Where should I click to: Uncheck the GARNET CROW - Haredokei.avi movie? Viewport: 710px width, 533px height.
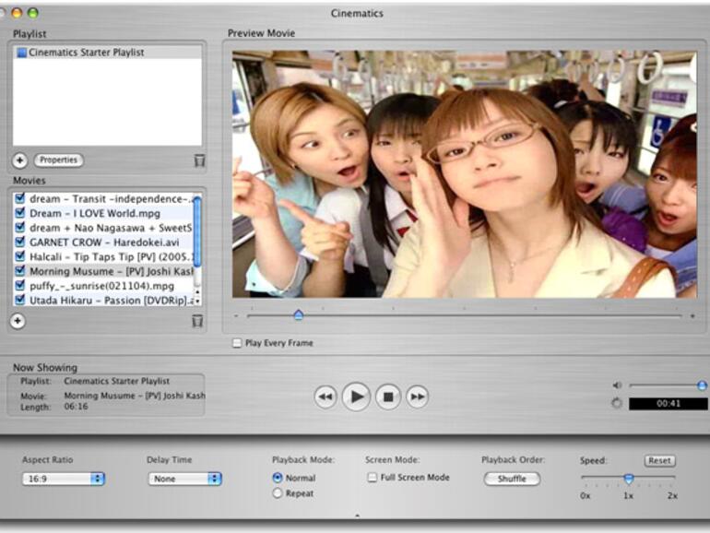point(20,242)
